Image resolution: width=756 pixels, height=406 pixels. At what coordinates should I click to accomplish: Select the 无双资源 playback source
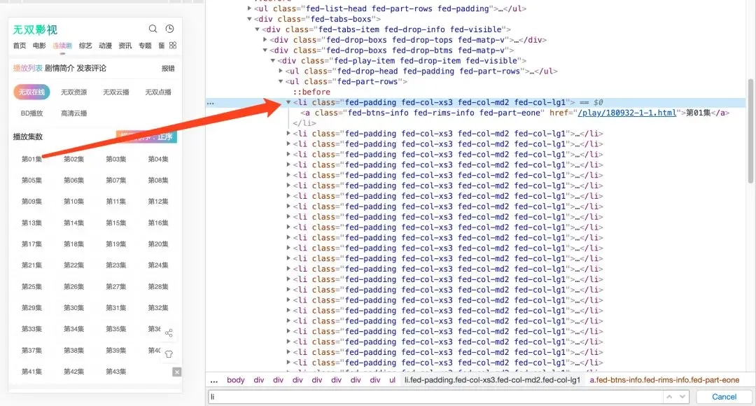[x=73, y=92]
